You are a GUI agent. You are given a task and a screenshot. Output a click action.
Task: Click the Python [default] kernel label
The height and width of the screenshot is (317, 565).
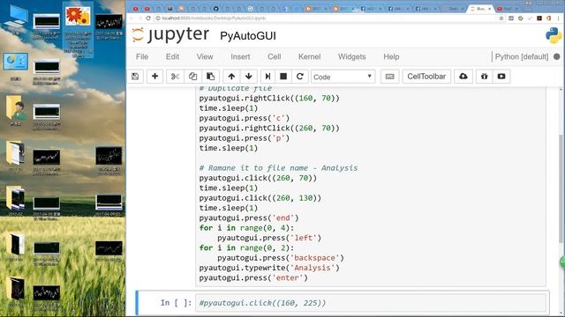[x=522, y=56]
